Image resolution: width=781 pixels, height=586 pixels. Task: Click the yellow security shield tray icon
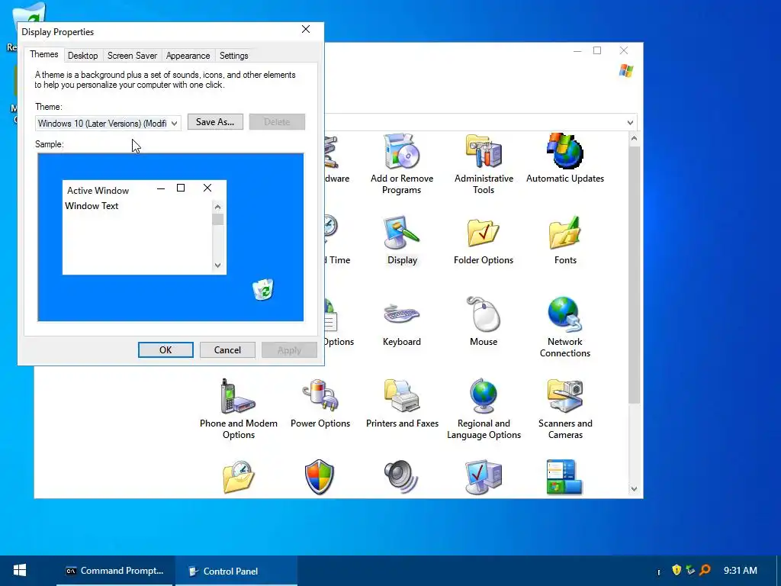click(x=677, y=570)
